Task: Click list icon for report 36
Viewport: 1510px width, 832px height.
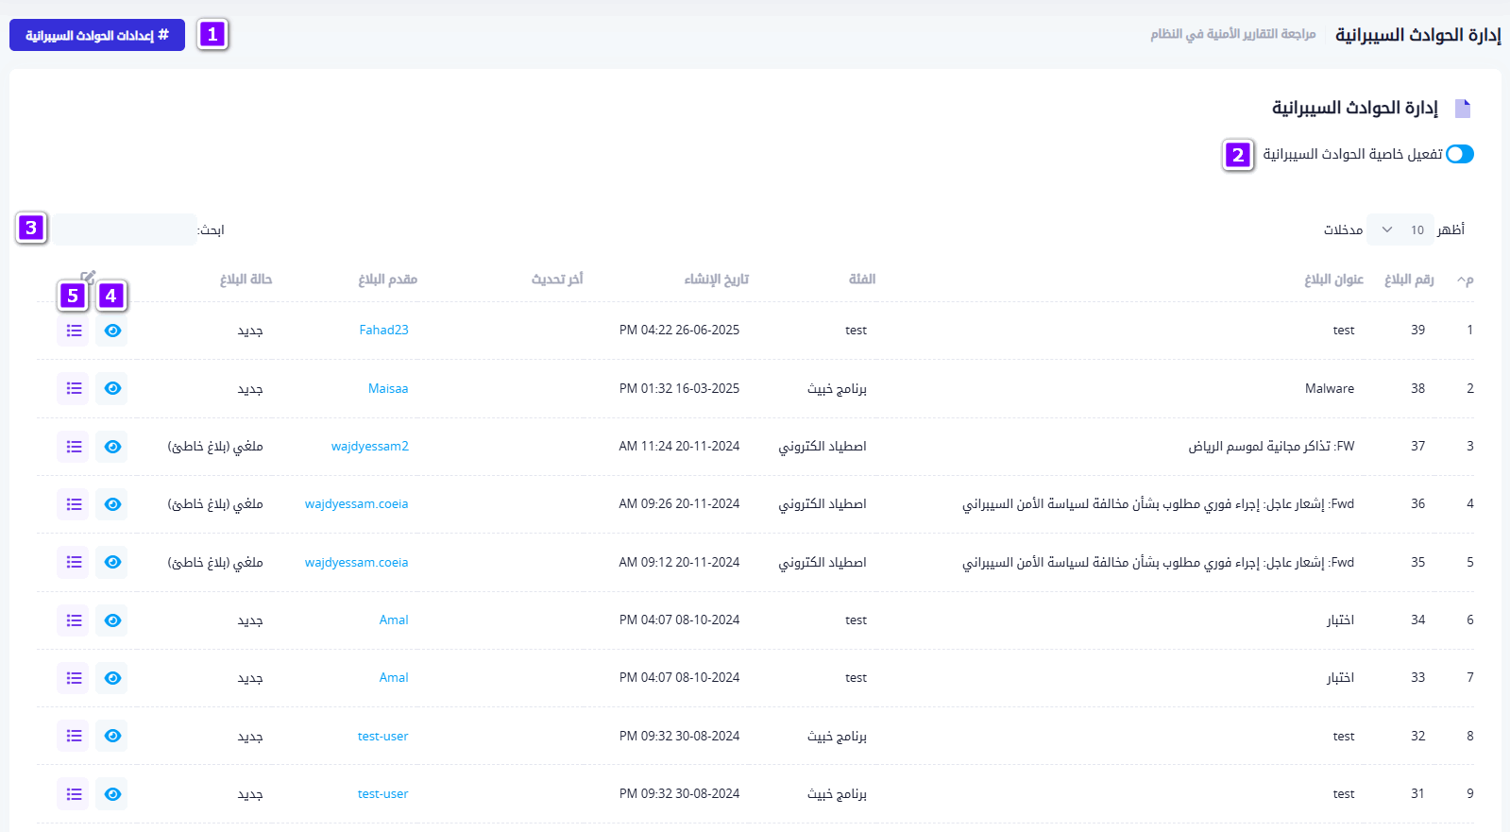Action: tap(74, 504)
